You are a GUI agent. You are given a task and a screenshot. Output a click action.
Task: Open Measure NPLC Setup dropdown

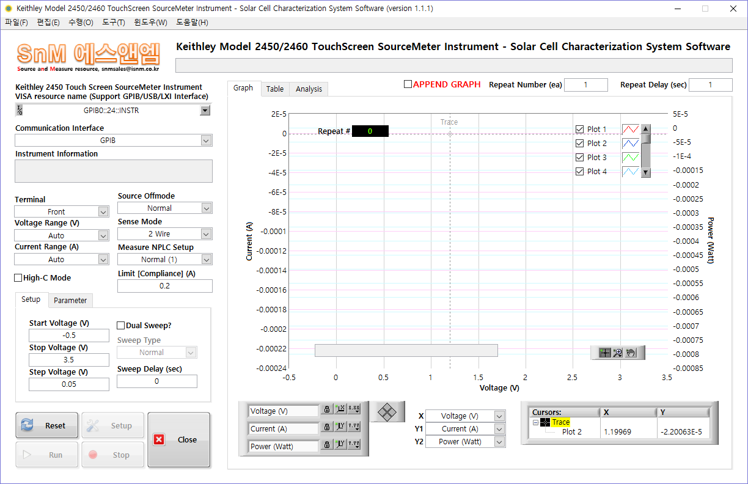click(x=206, y=259)
